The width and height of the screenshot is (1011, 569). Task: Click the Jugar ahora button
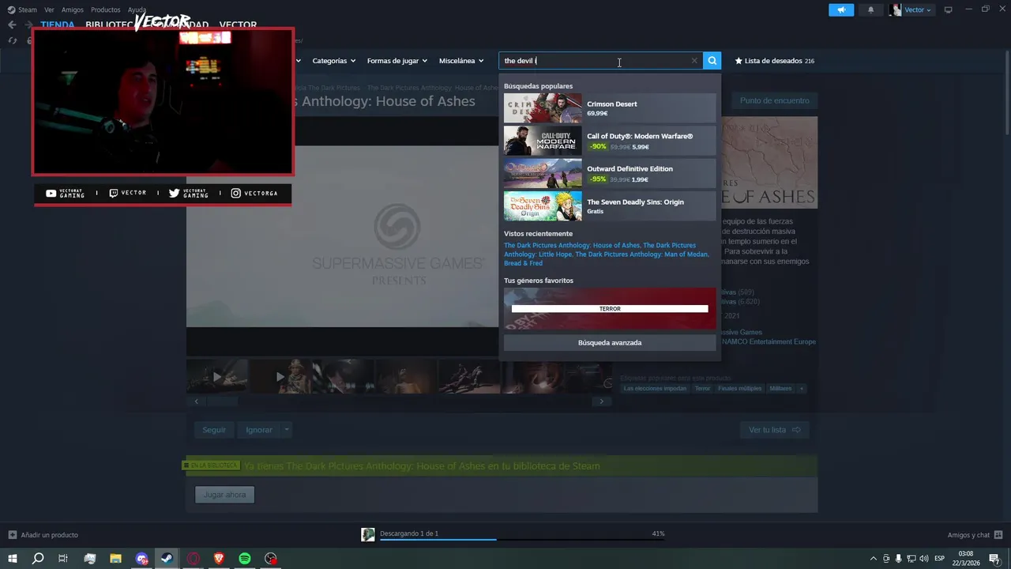pyautogui.click(x=224, y=495)
